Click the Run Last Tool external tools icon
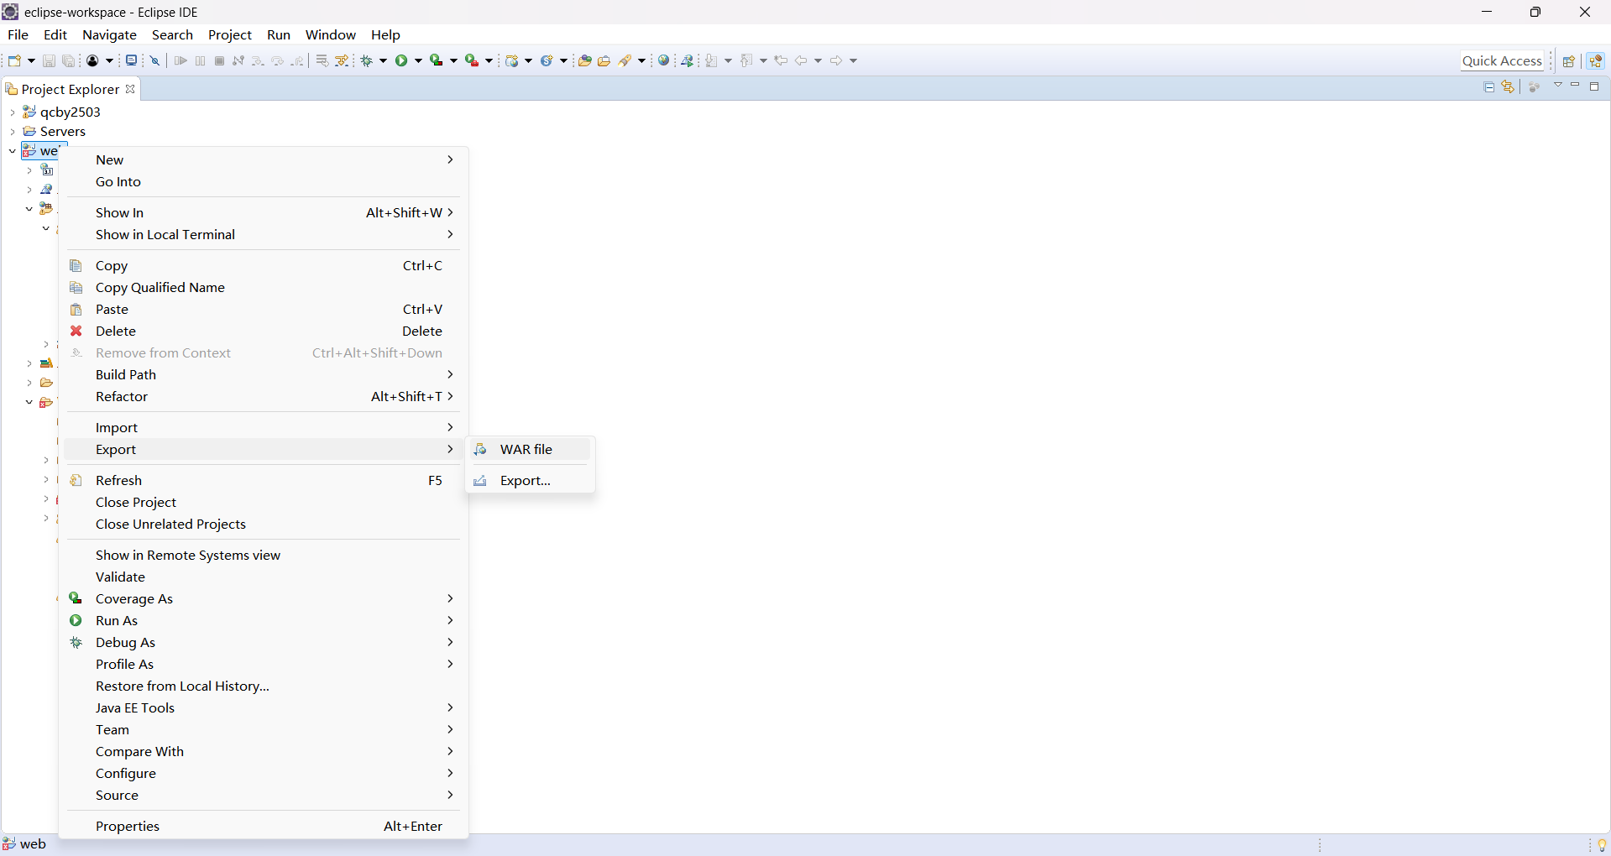The image size is (1611, 856). 472,60
